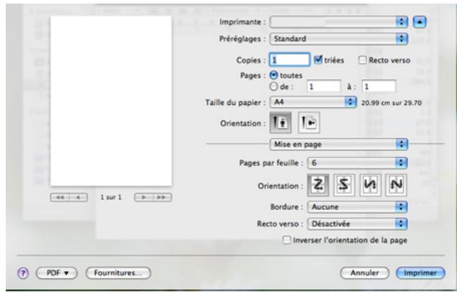Click the page range end 'à' field
Screen dimensions: 457x292
click(379, 86)
